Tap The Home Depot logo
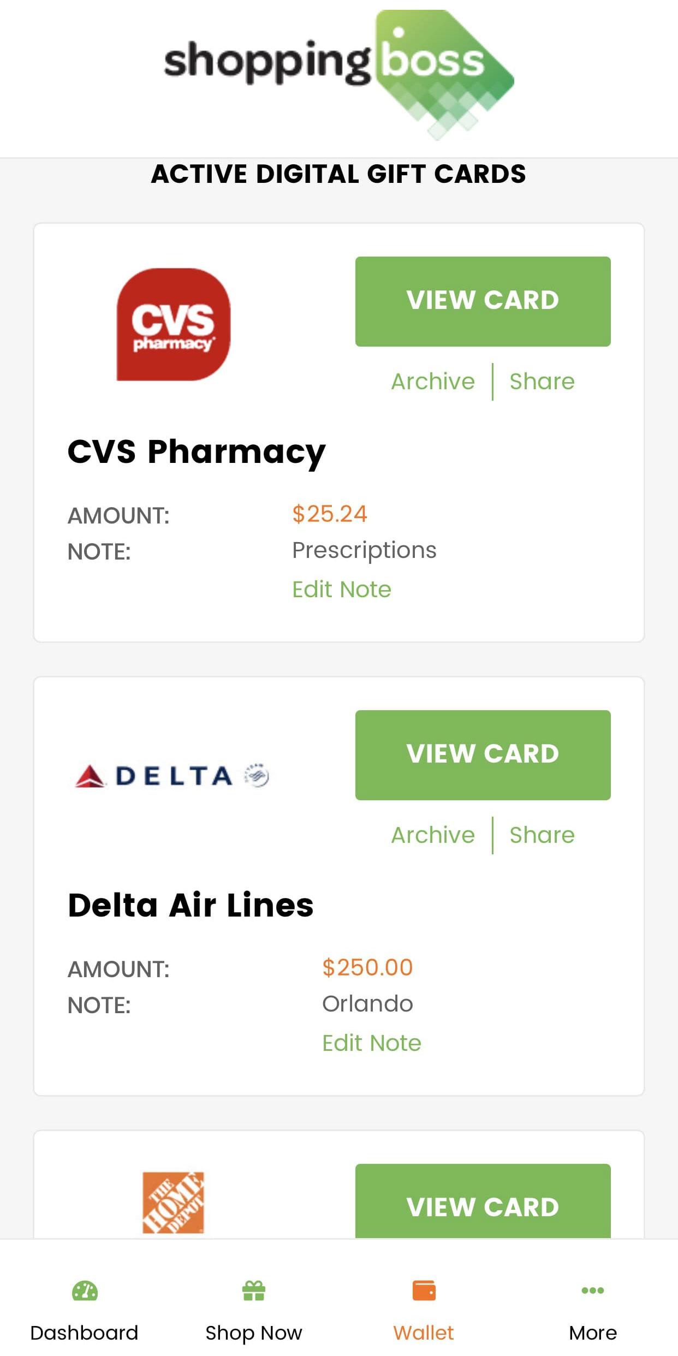The image size is (678, 1356). tap(173, 1202)
